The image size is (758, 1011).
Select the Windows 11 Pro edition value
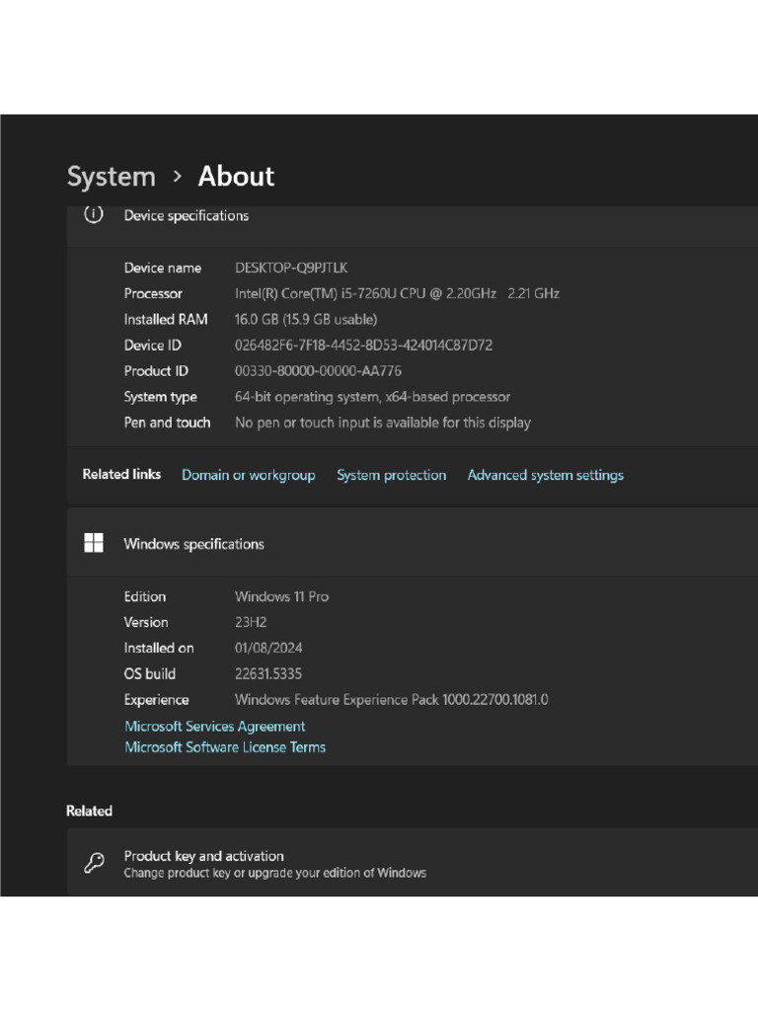(x=281, y=596)
